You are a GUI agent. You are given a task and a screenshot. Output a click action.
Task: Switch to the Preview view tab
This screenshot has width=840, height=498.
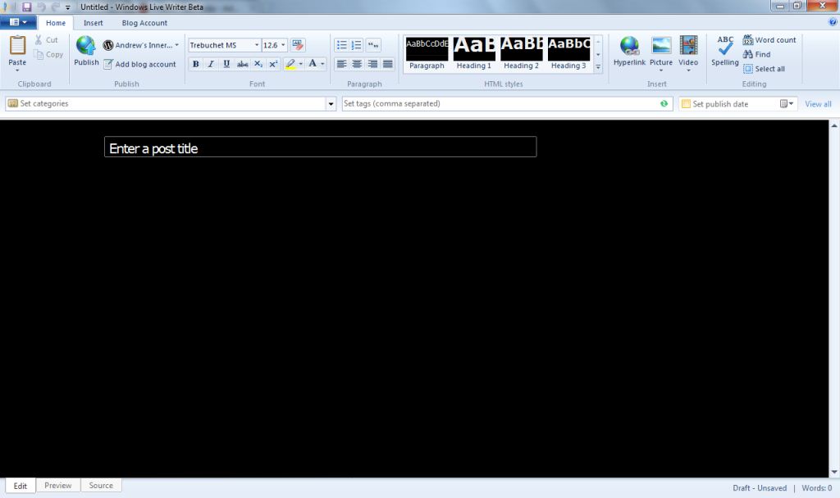tap(58, 485)
